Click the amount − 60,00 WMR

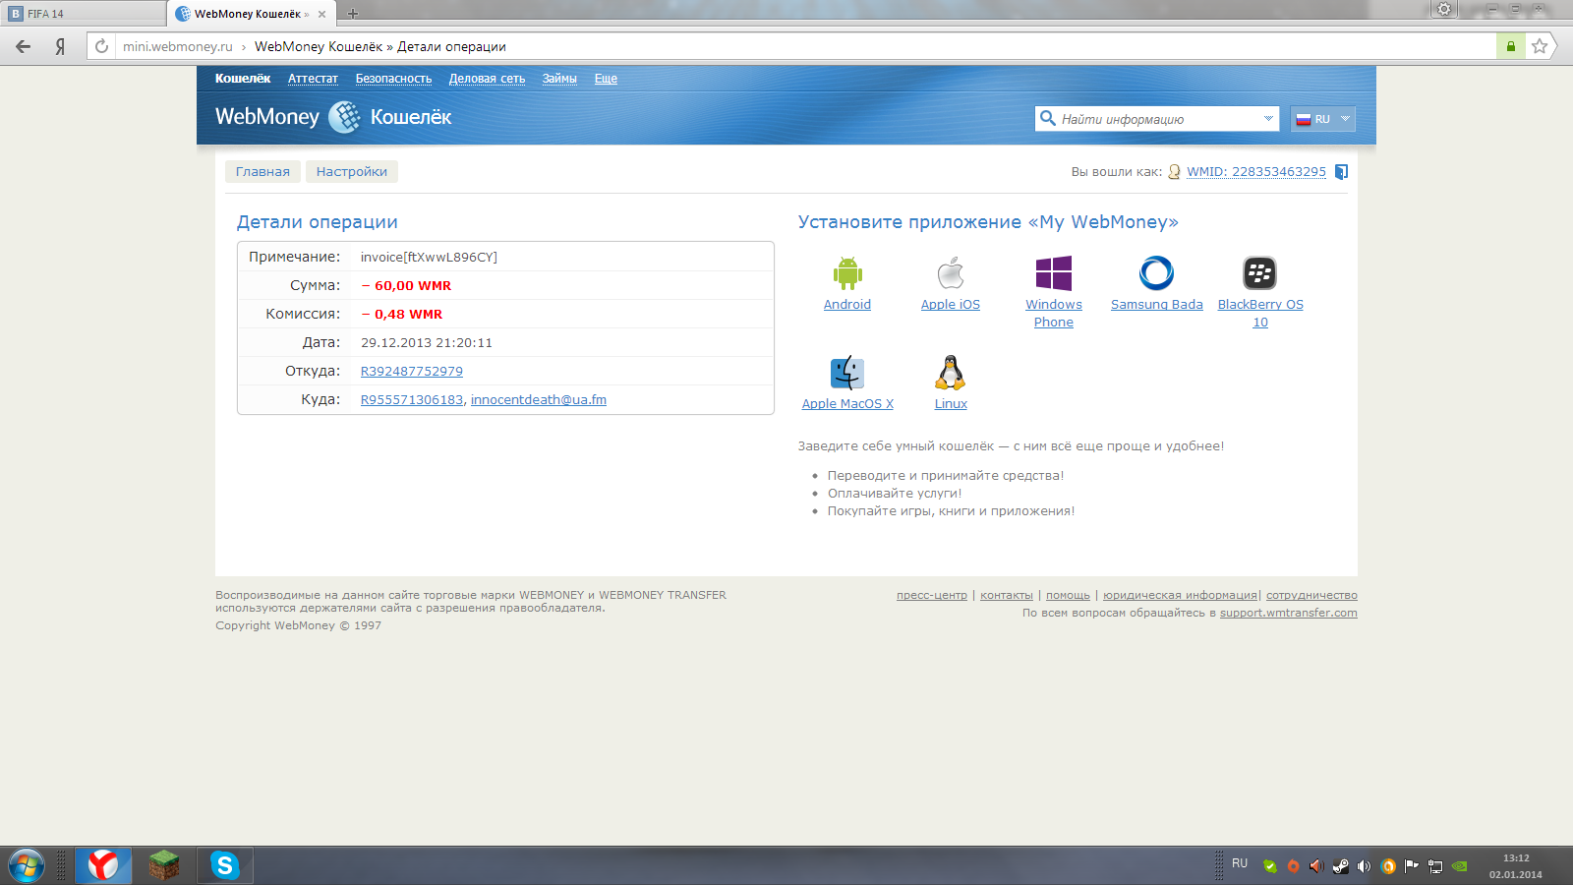406,286
